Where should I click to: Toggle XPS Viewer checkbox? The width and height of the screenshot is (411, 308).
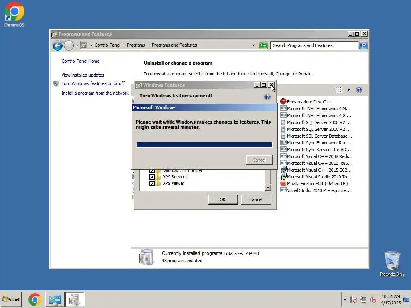point(152,183)
